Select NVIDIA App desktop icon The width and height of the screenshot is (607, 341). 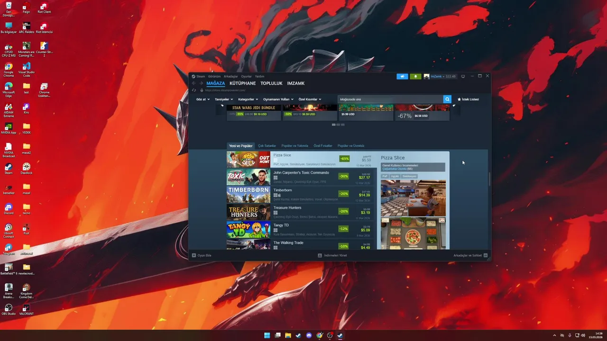point(9,128)
